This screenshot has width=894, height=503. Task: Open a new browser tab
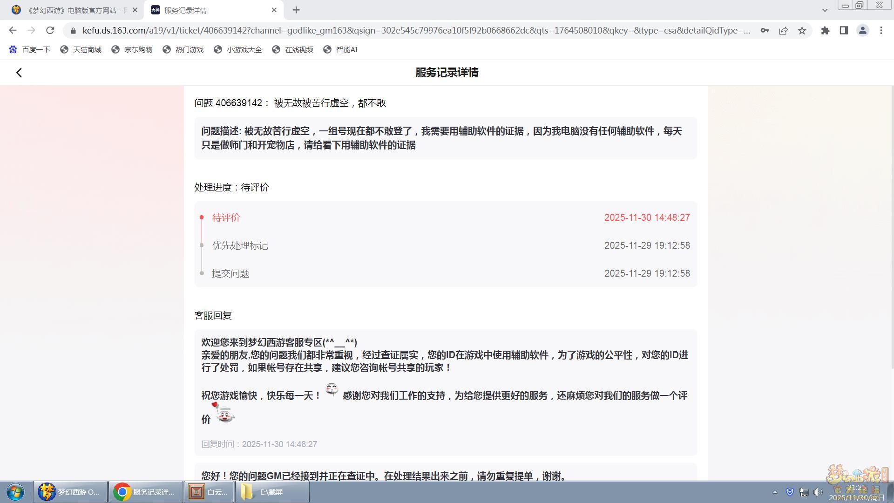coord(296,10)
